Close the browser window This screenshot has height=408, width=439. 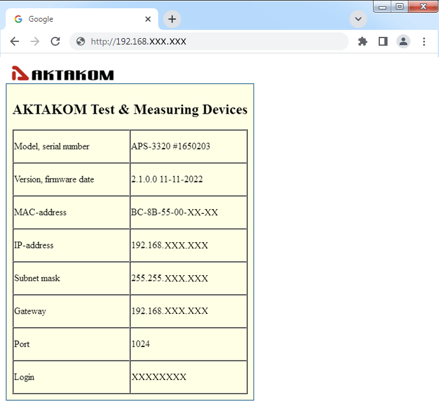pos(423,7)
